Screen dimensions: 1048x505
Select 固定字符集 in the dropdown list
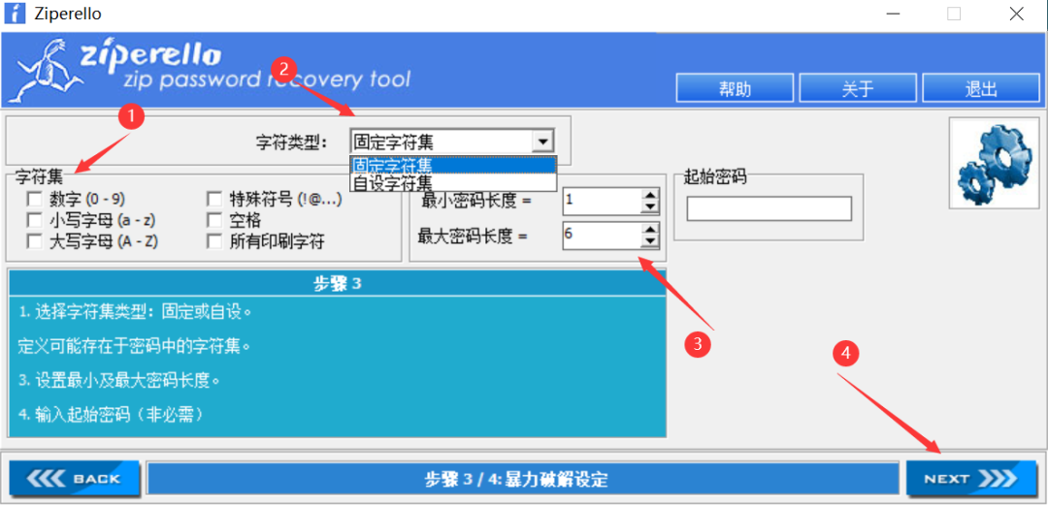pos(453,165)
